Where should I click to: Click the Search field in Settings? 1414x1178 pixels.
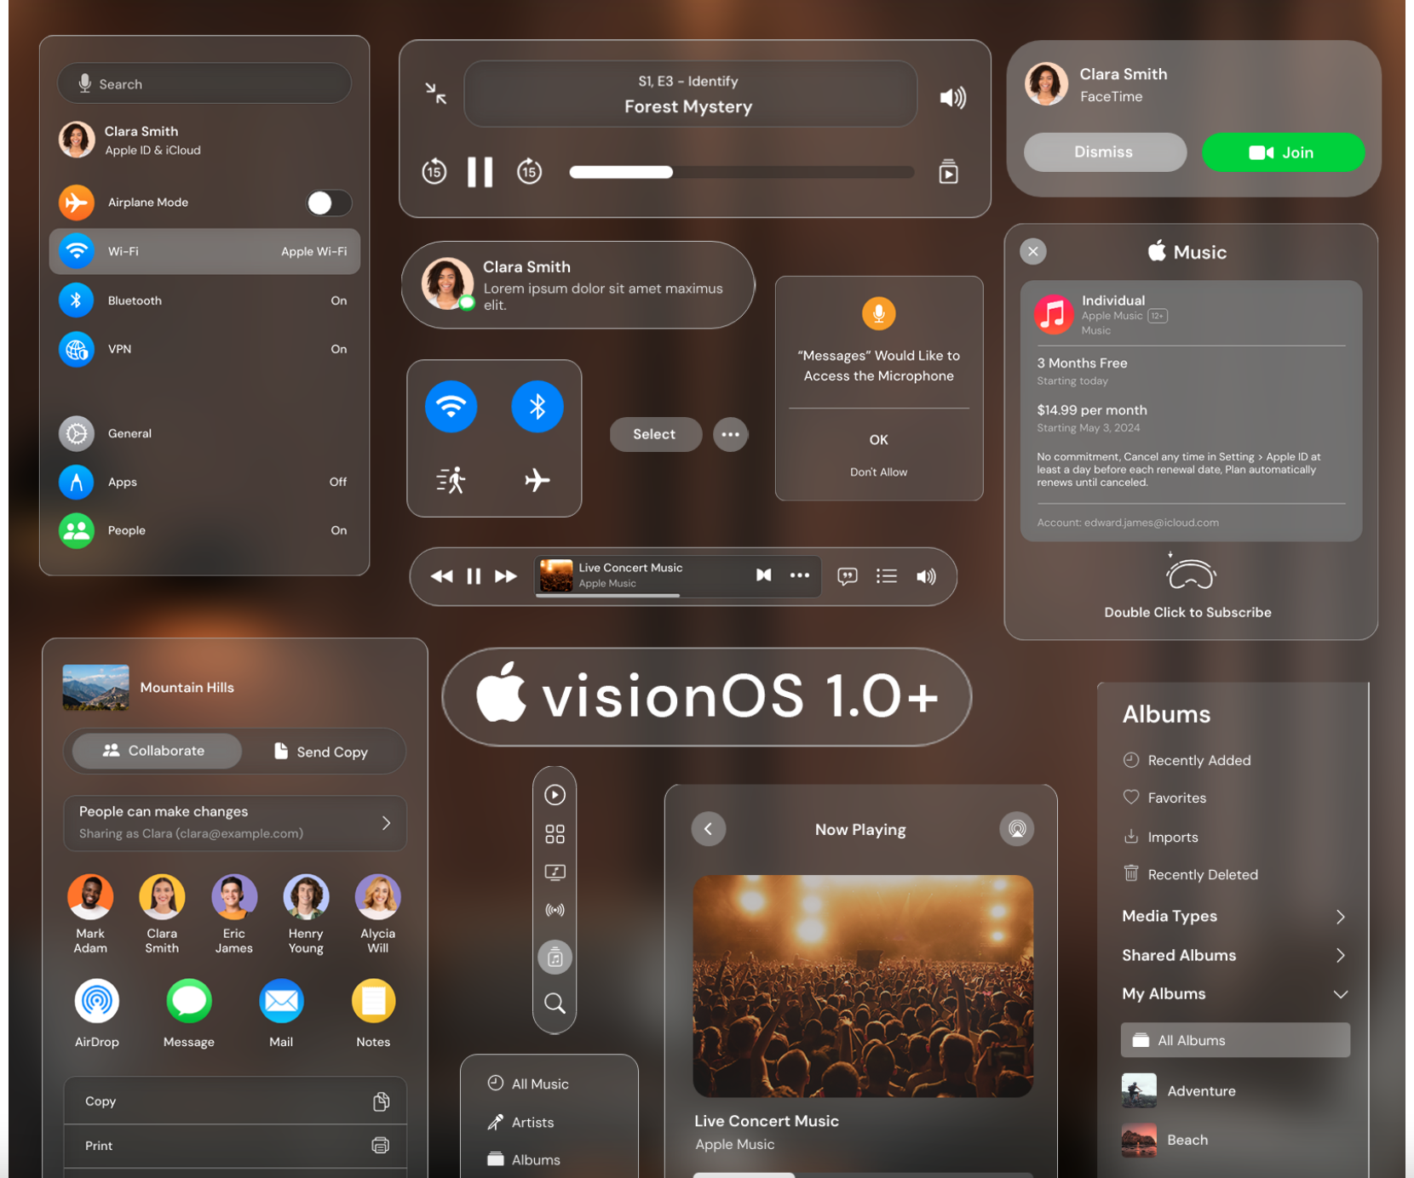click(204, 83)
